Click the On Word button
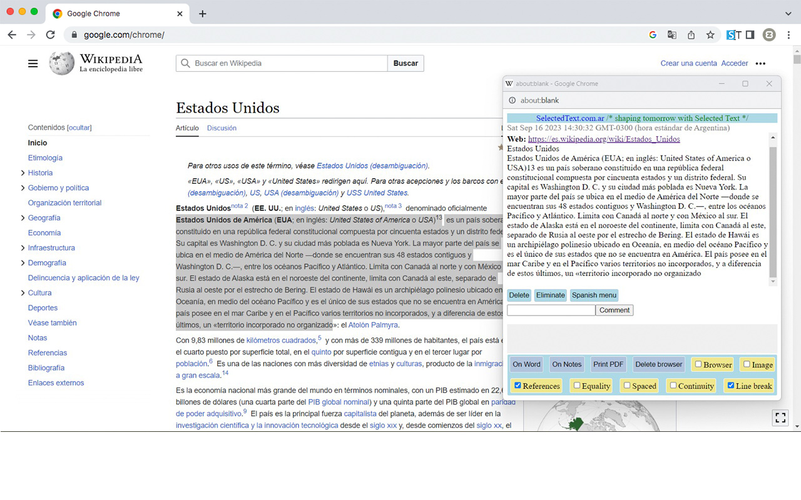The width and height of the screenshot is (801, 500). pos(526,364)
